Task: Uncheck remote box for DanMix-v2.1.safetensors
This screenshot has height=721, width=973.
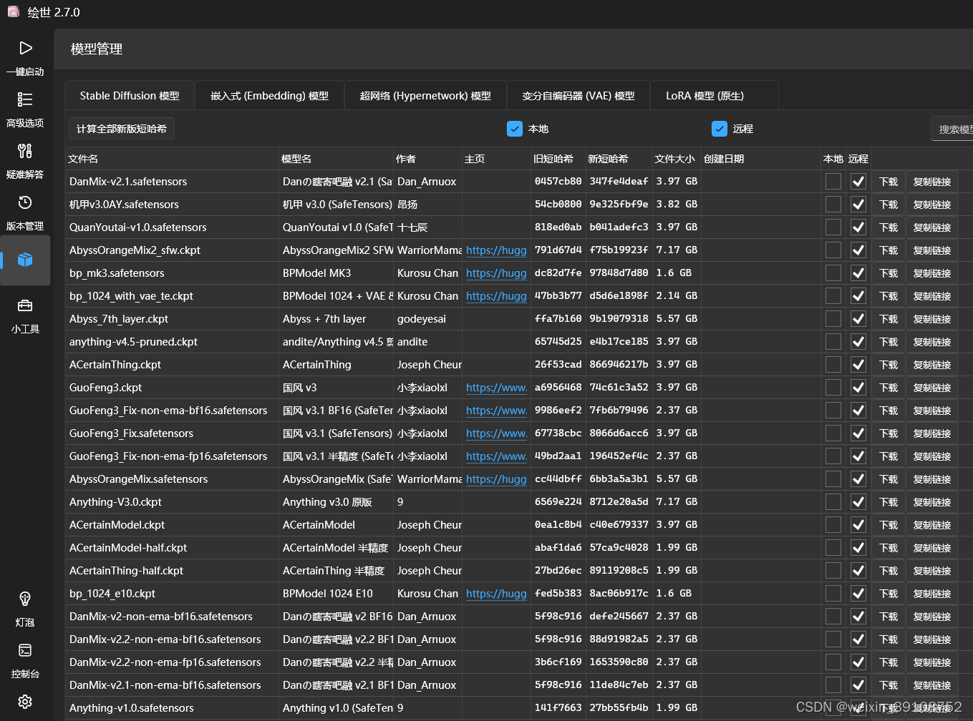Action: pos(858,182)
